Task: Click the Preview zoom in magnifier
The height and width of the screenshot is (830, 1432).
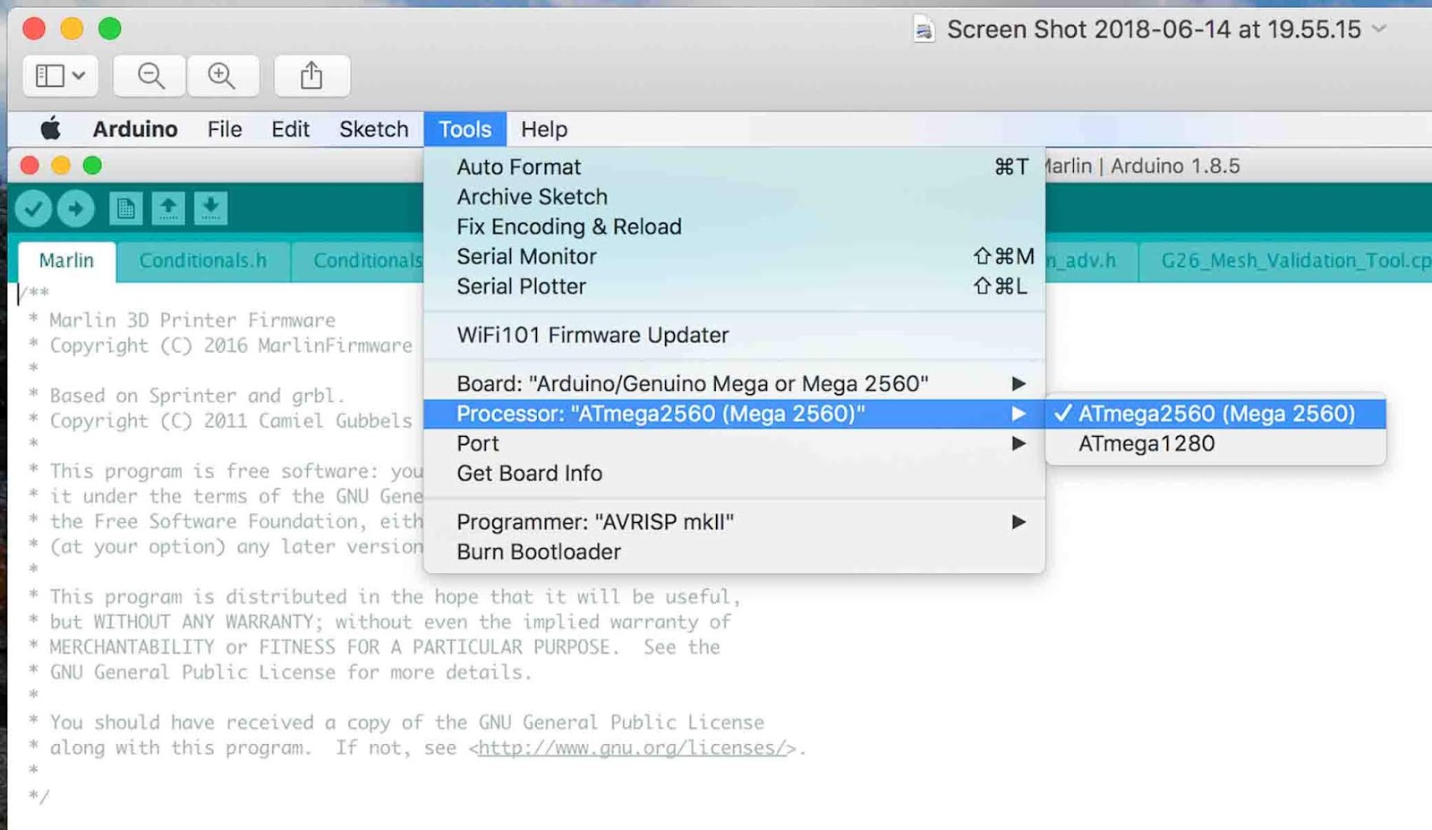Action: (x=222, y=76)
